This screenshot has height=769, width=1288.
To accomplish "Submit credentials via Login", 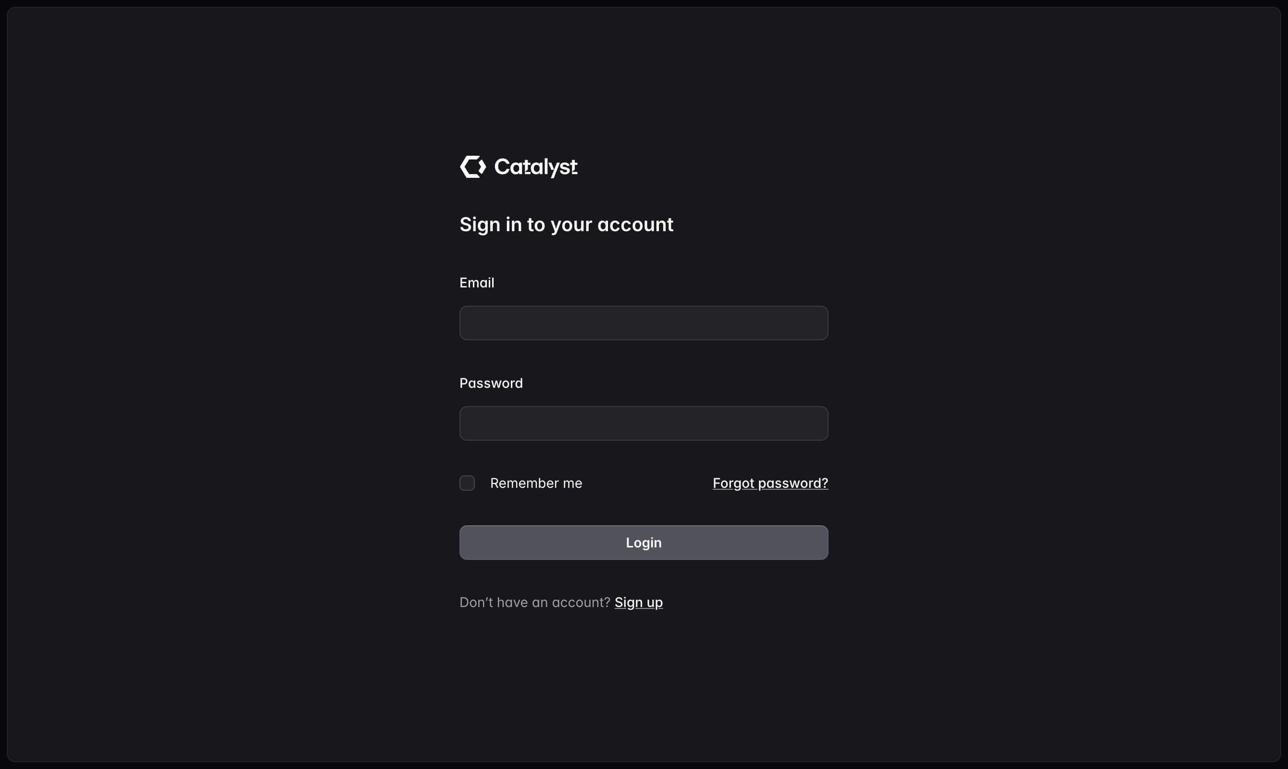I will (x=644, y=542).
